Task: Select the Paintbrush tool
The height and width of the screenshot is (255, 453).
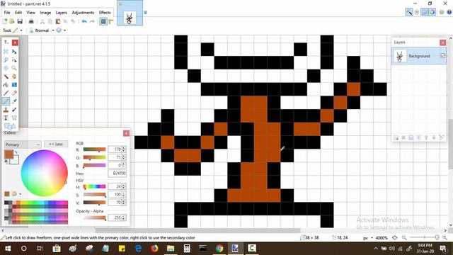Action: pos(6,93)
